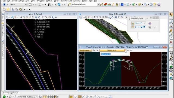The height and width of the screenshot is (98, 174).
Task: Choose the Add selection mode plus icon
Action: coord(136,27)
